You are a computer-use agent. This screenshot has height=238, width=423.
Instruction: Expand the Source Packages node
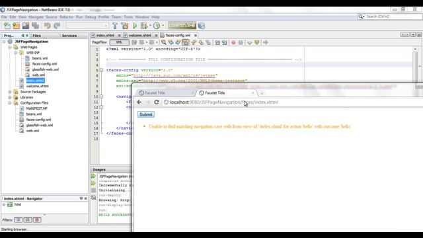[10, 92]
